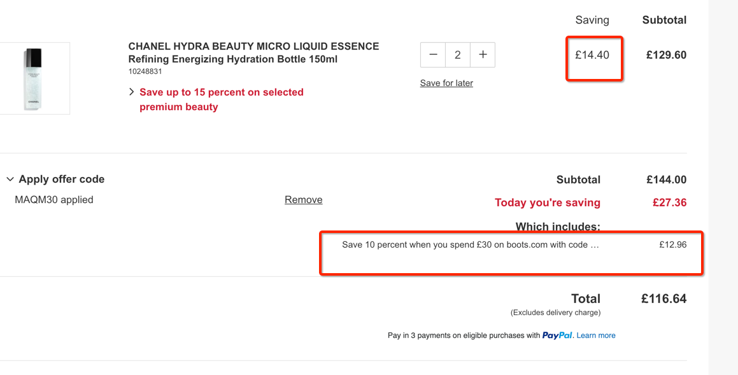Expand the premium beauty offer chevron
The height and width of the screenshot is (375, 738).
pos(132,92)
